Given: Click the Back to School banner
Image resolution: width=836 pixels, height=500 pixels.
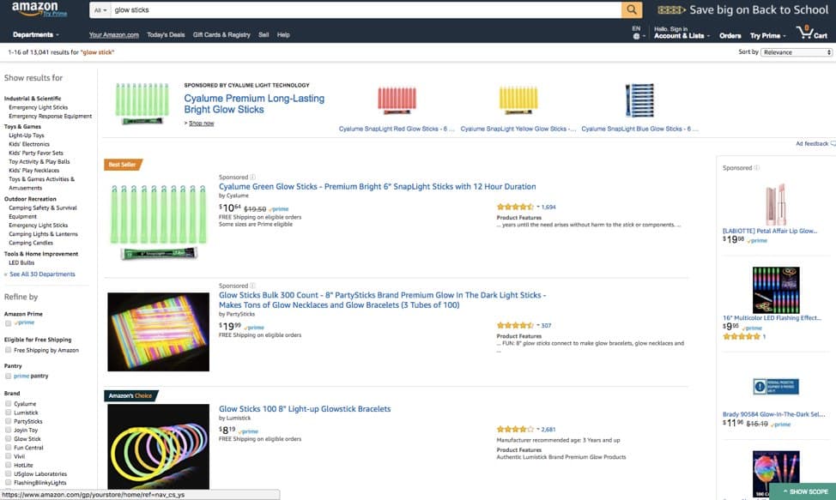Looking at the screenshot, I should 742,9.
